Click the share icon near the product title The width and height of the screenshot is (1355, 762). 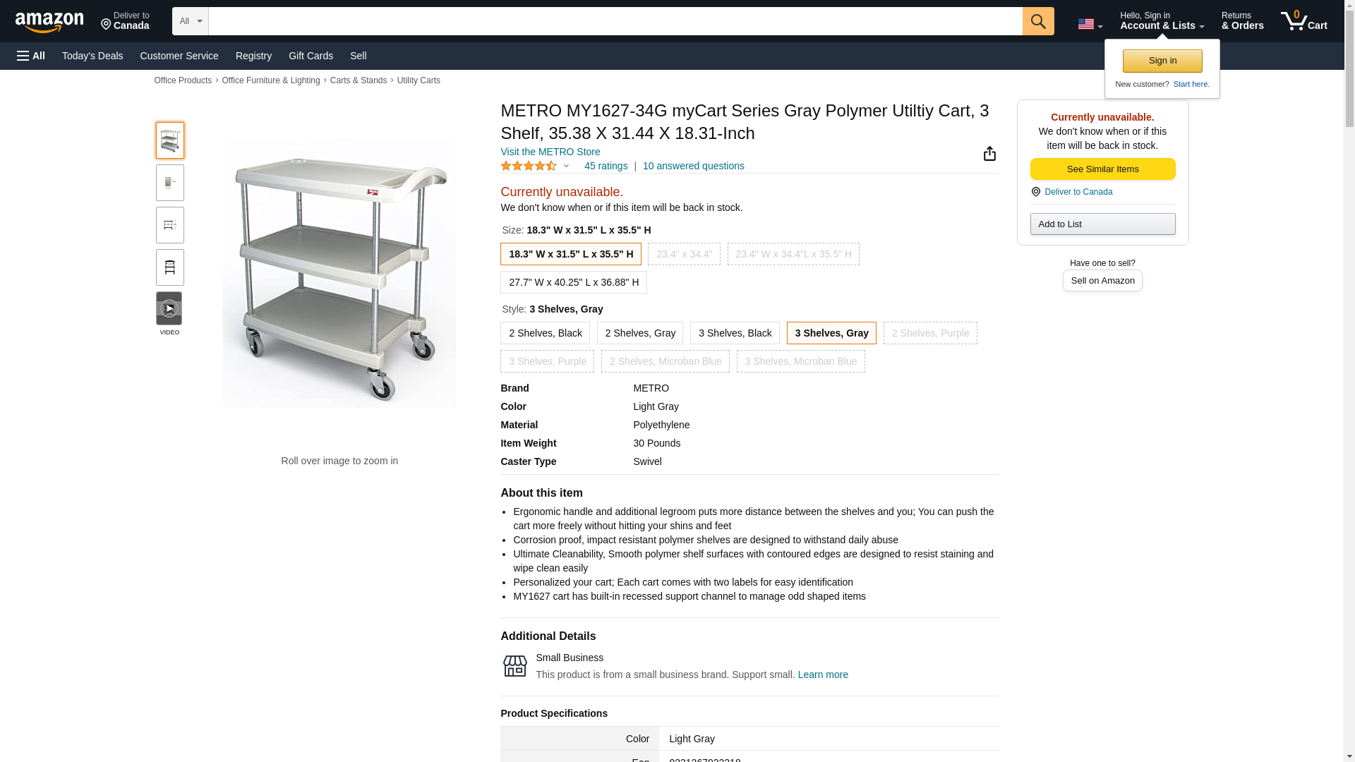point(989,154)
